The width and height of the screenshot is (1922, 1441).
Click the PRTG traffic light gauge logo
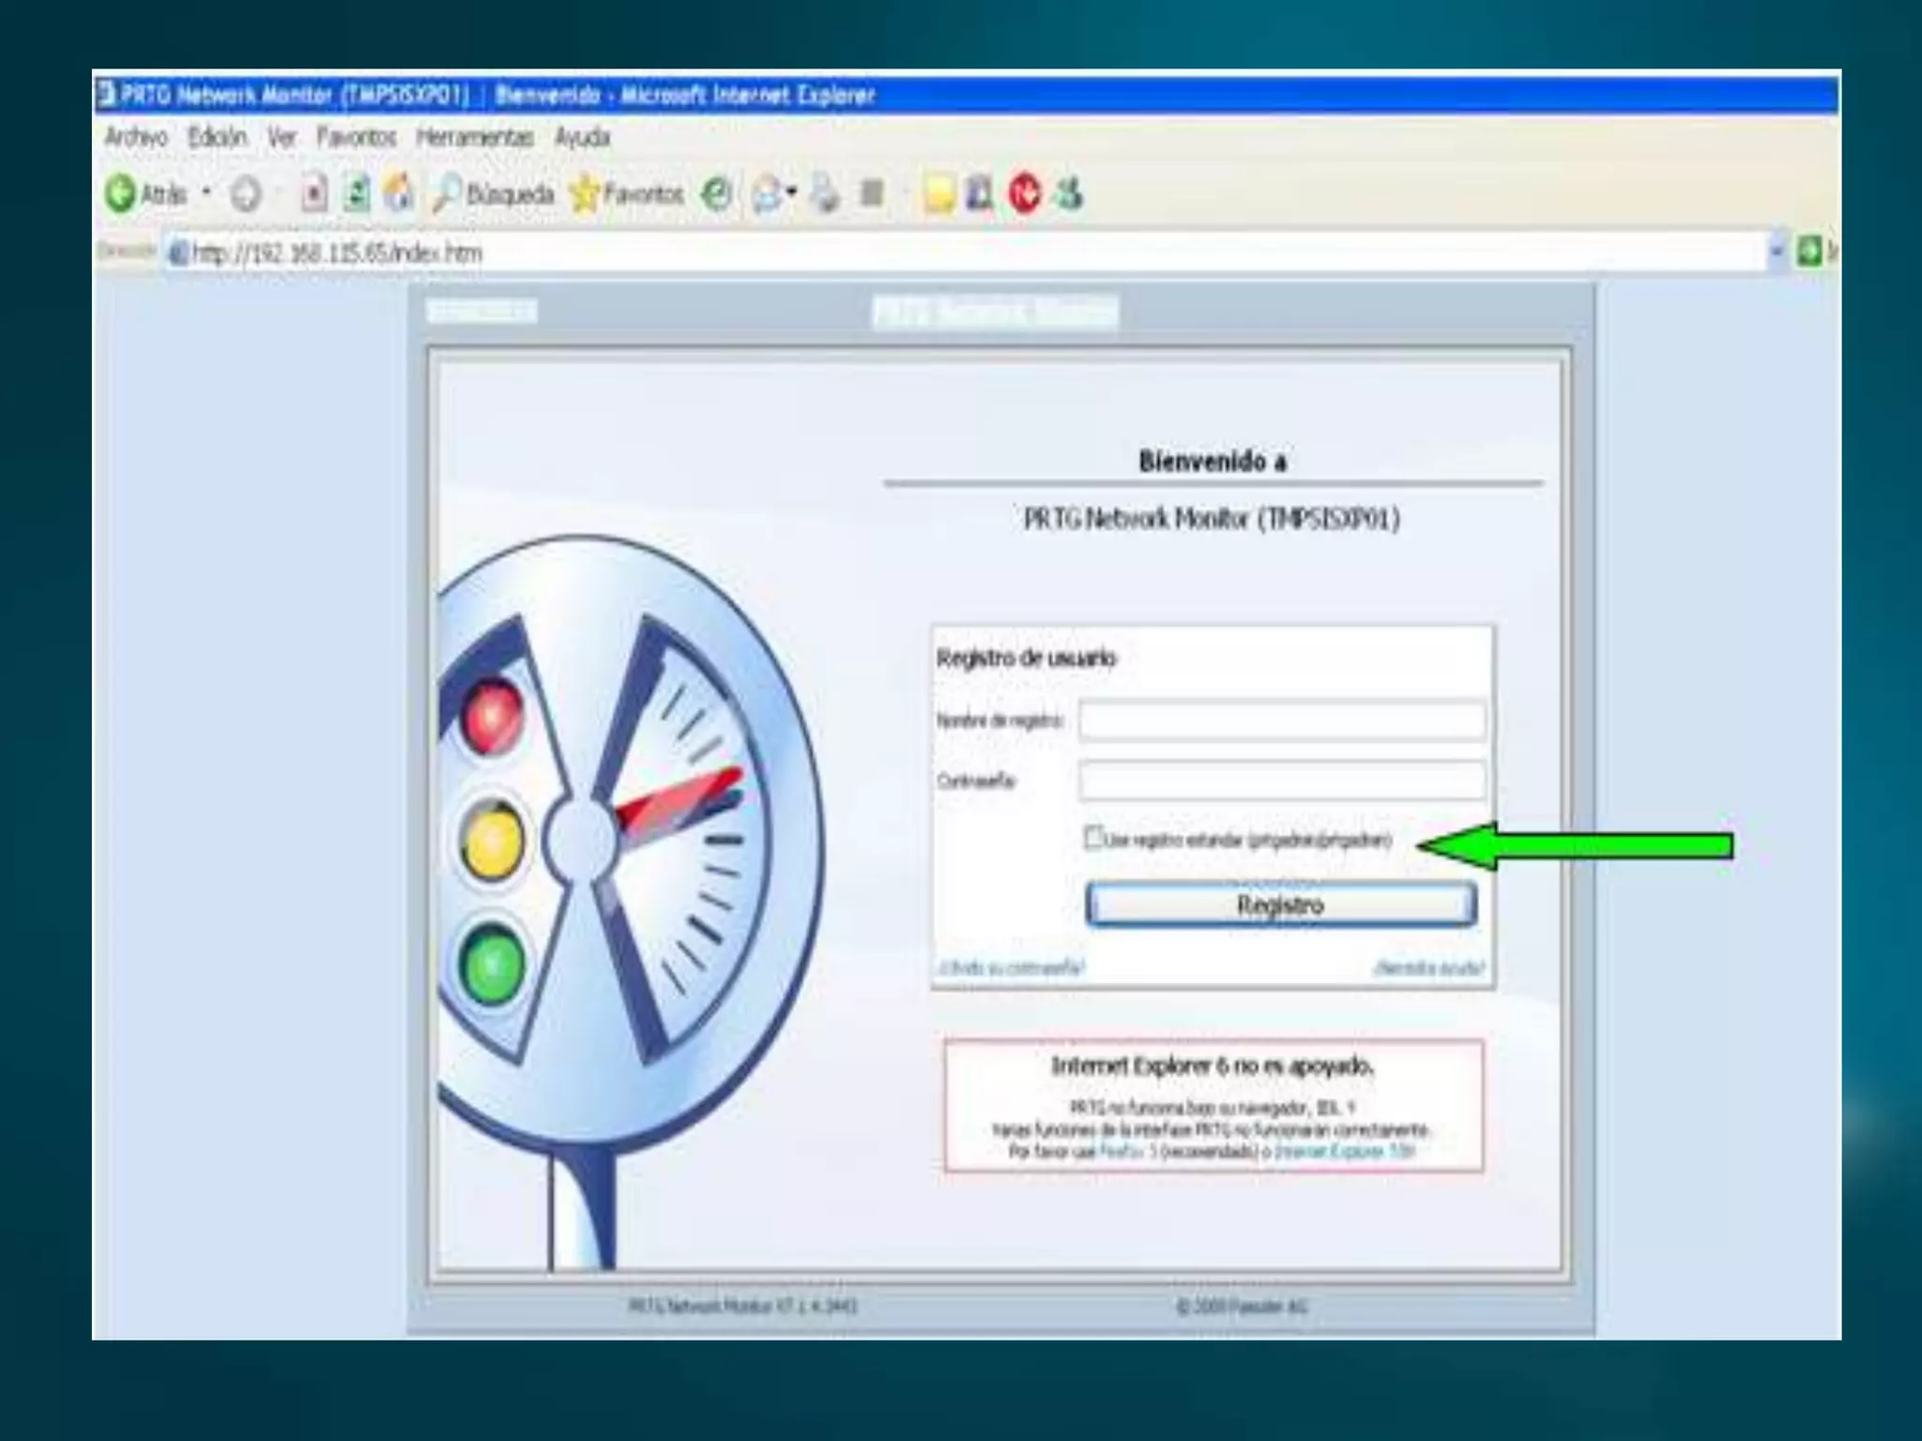[x=631, y=901]
